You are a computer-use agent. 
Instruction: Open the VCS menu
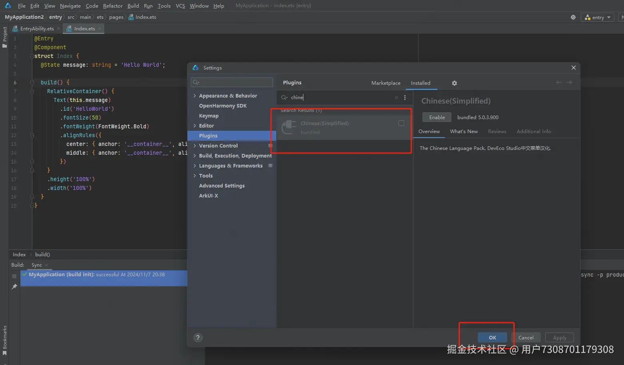click(180, 6)
